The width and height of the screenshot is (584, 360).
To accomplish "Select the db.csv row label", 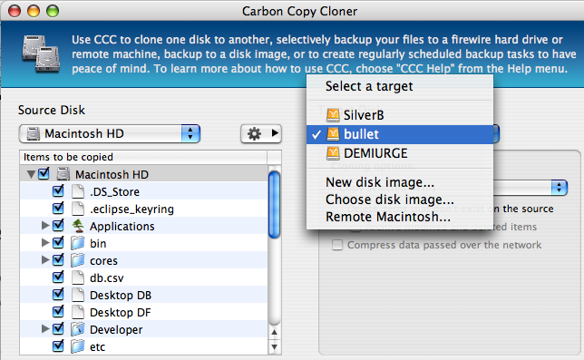I will click(106, 278).
